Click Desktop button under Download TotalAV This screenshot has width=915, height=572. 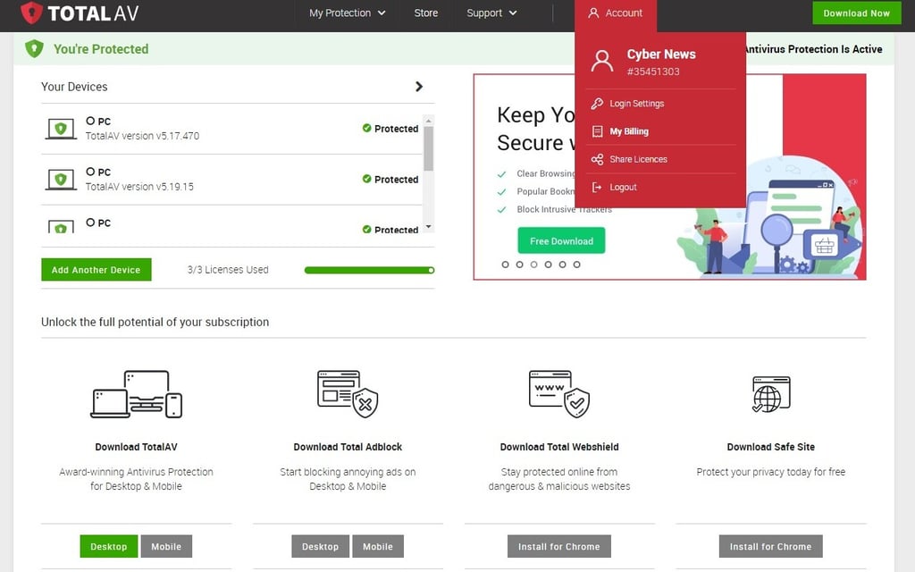tap(108, 546)
